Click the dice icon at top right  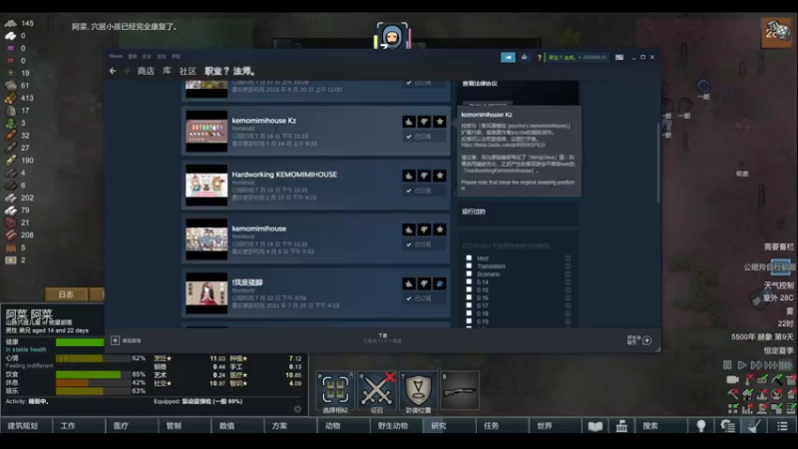[777, 32]
